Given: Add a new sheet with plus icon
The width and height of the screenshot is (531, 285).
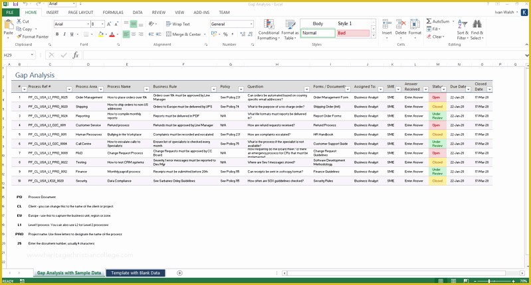Looking at the screenshot, I should click(x=180, y=273).
